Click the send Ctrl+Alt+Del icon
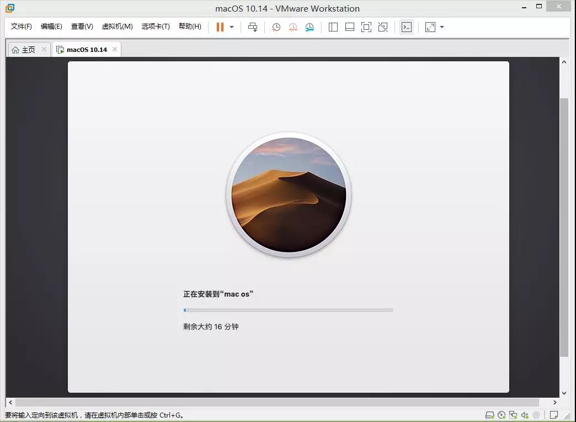 tap(253, 27)
